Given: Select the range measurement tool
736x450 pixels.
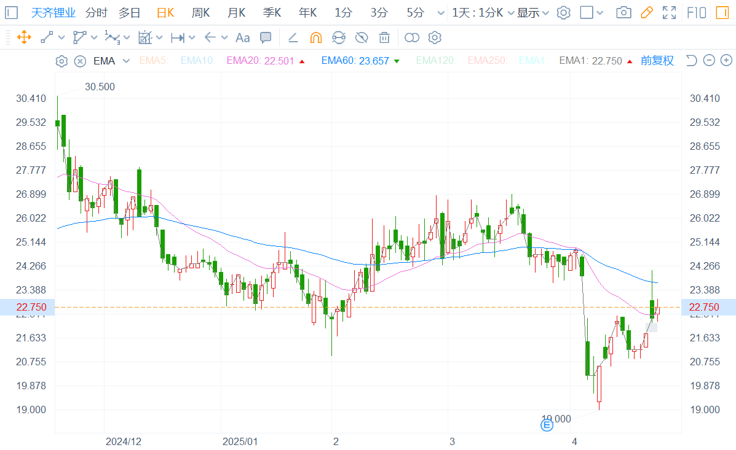Looking at the screenshot, I should pos(178,37).
